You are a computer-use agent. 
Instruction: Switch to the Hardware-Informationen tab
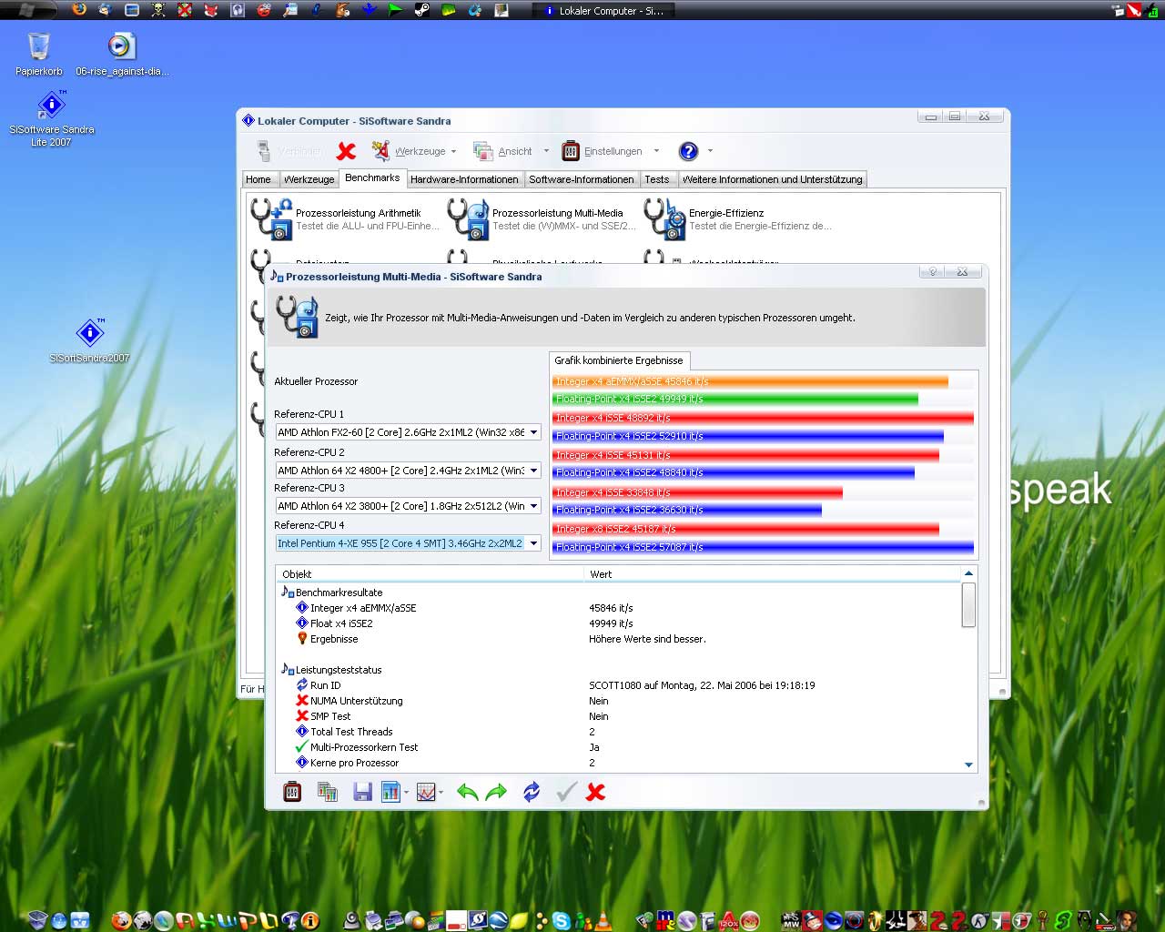point(464,179)
